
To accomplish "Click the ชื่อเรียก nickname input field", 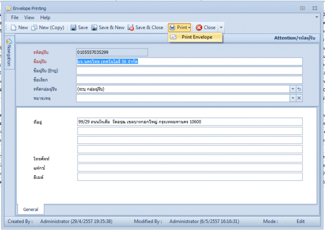I will (x=189, y=80).
